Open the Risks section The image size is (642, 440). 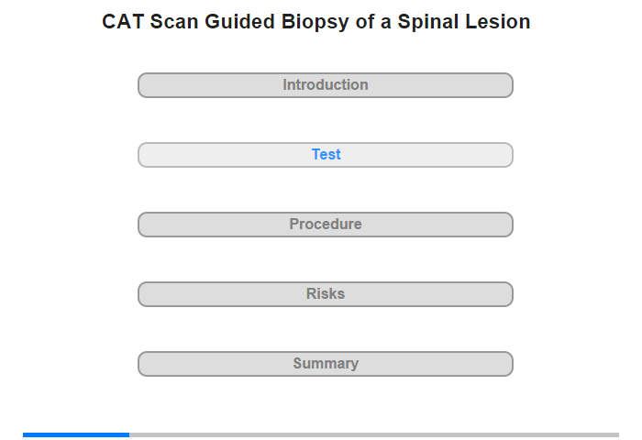(325, 294)
